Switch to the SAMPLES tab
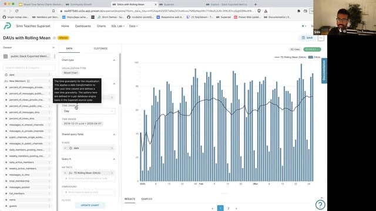Screen dimensions: 376x211 pyautogui.click(x=147, y=199)
